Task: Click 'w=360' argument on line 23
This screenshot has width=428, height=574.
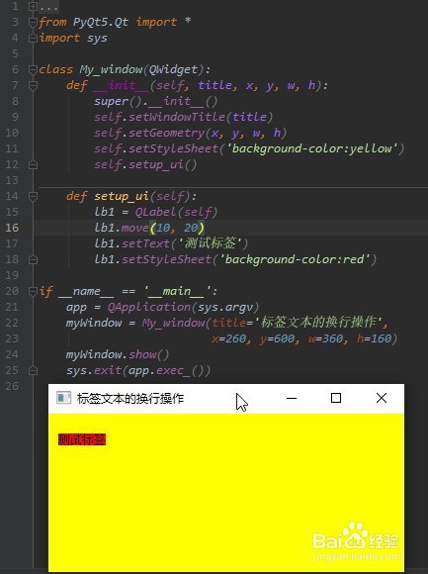Action: [325, 339]
